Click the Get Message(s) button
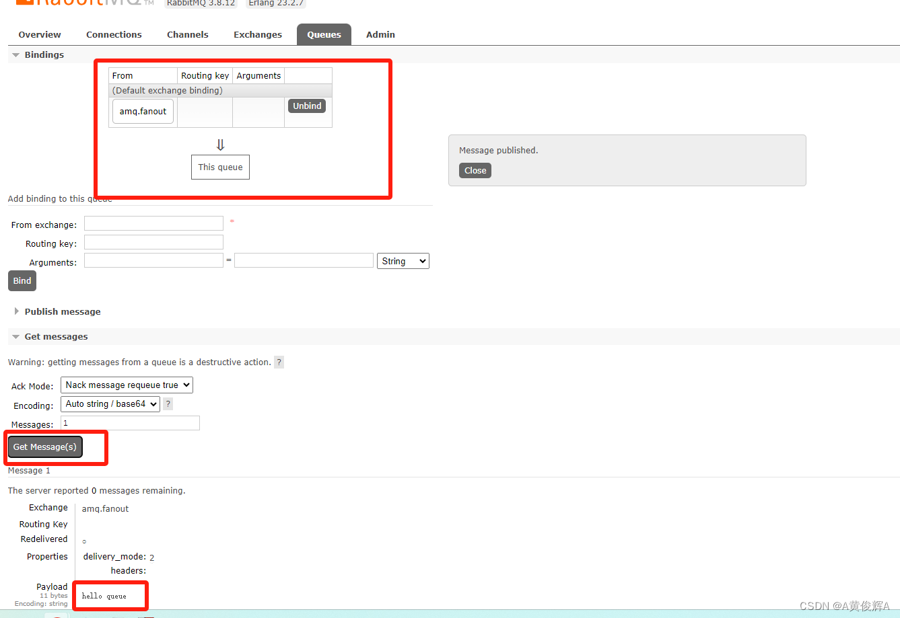The image size is (900, 618). point(45,447)
